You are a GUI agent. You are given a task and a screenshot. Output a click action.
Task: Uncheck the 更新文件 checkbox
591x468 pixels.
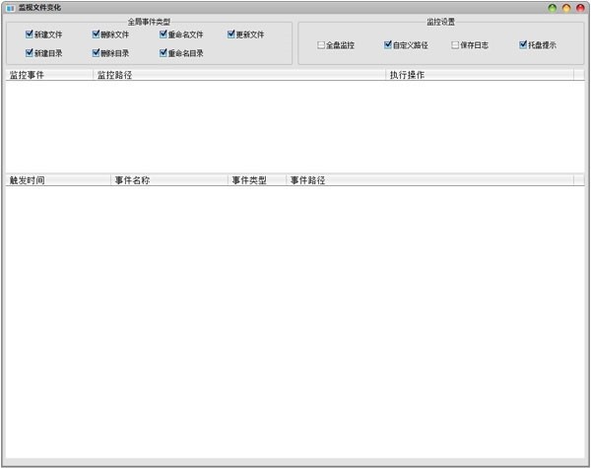click(x=231, y=34)
